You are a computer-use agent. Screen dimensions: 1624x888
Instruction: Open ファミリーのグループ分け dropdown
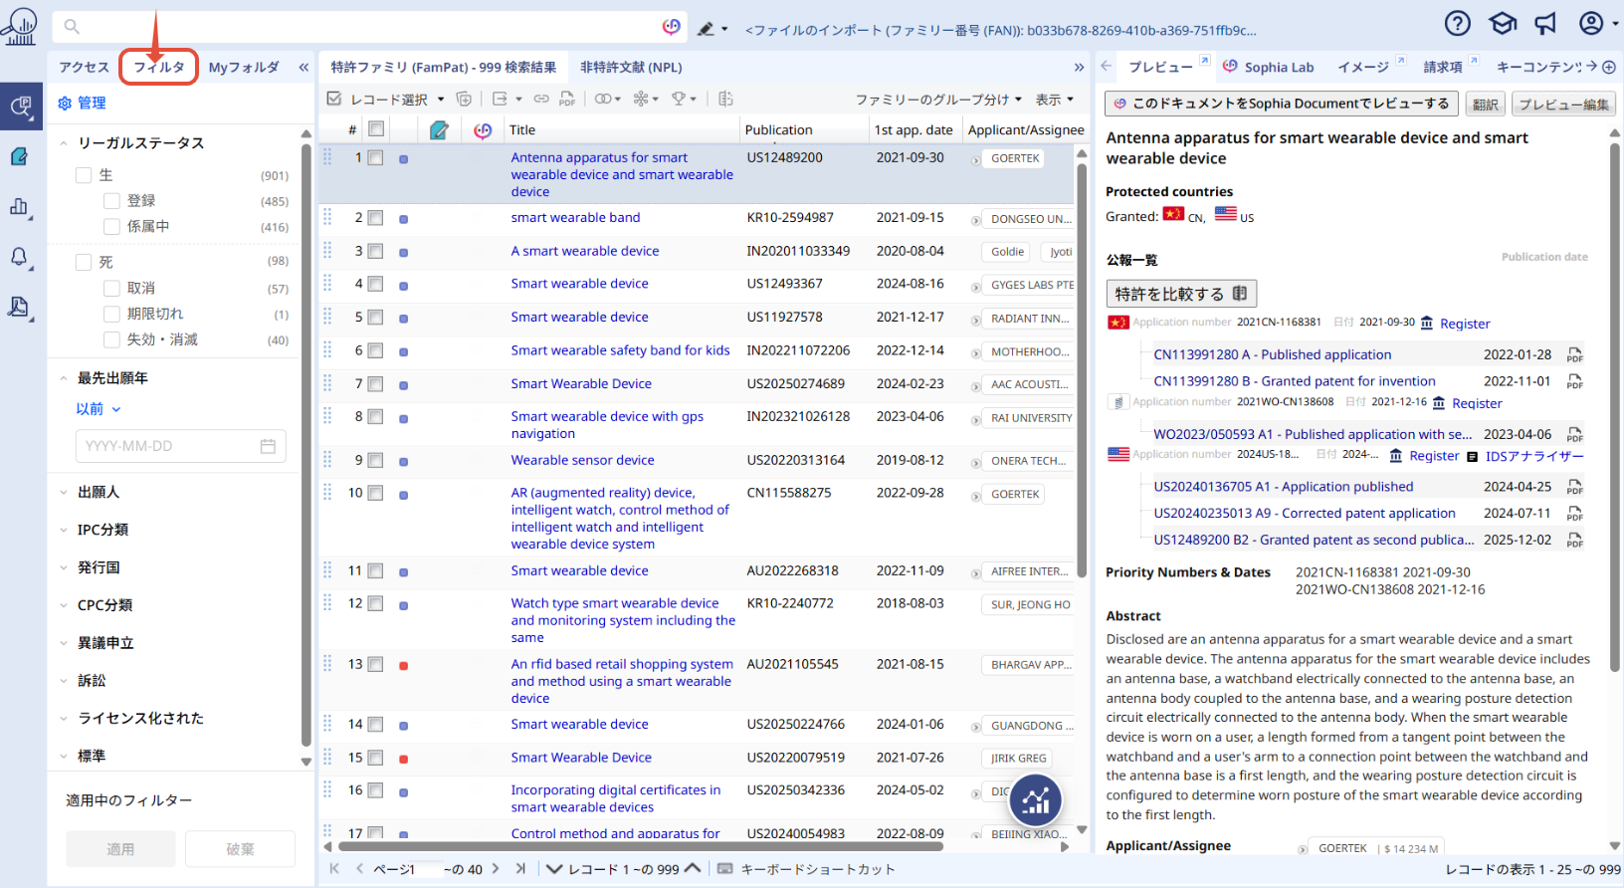click(x=937, y=100)
